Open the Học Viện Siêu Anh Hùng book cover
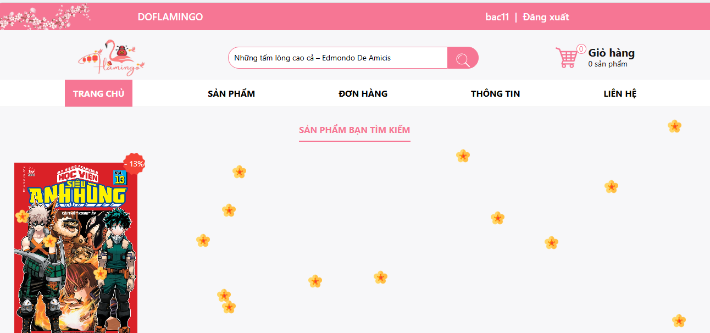710x333 pixels. pos(76,248)
